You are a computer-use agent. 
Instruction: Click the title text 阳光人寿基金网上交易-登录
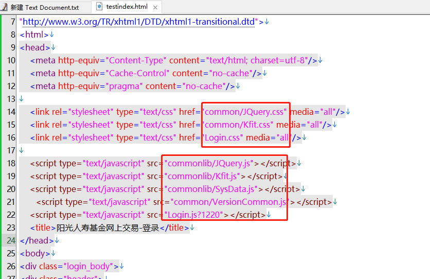click(x=108, y=228)
